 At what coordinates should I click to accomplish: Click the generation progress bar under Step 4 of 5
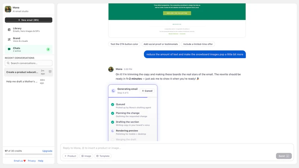click(x=133, y=97)
